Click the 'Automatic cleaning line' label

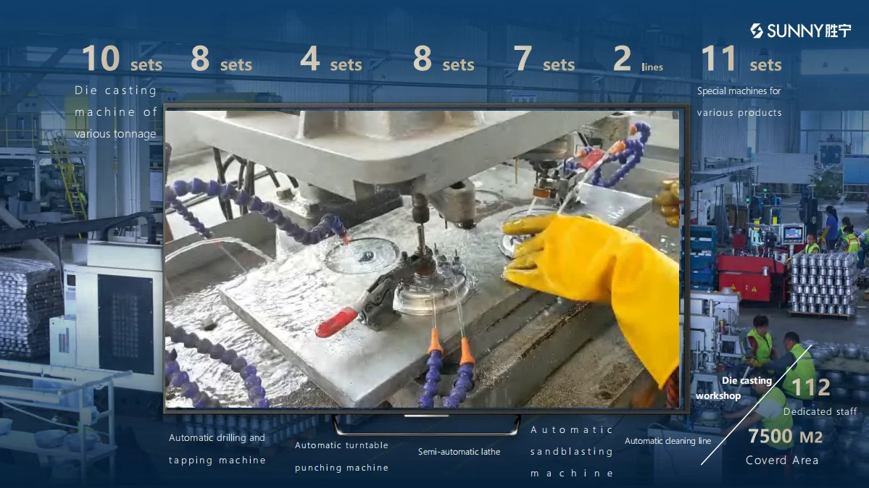[x=668, y=441]
